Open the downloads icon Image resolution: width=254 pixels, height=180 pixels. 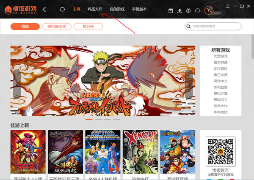[x=179, y=11]
